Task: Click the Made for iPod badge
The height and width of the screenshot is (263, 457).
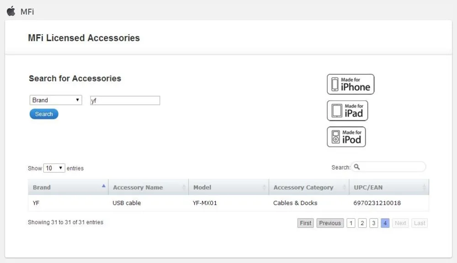Action: 346,137
